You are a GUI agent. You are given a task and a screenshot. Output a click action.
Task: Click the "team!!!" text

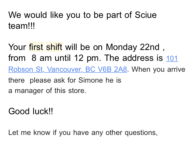21,26
